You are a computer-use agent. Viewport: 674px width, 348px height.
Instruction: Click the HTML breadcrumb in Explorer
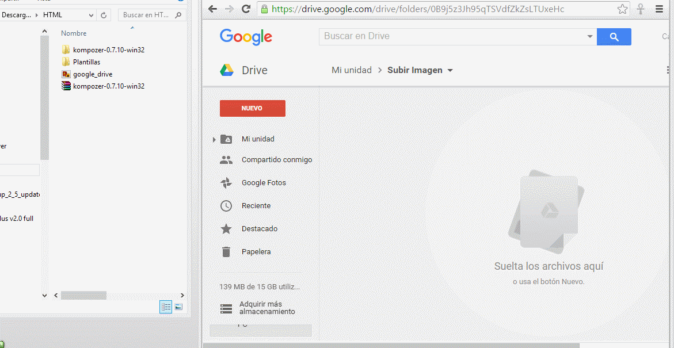52,15
